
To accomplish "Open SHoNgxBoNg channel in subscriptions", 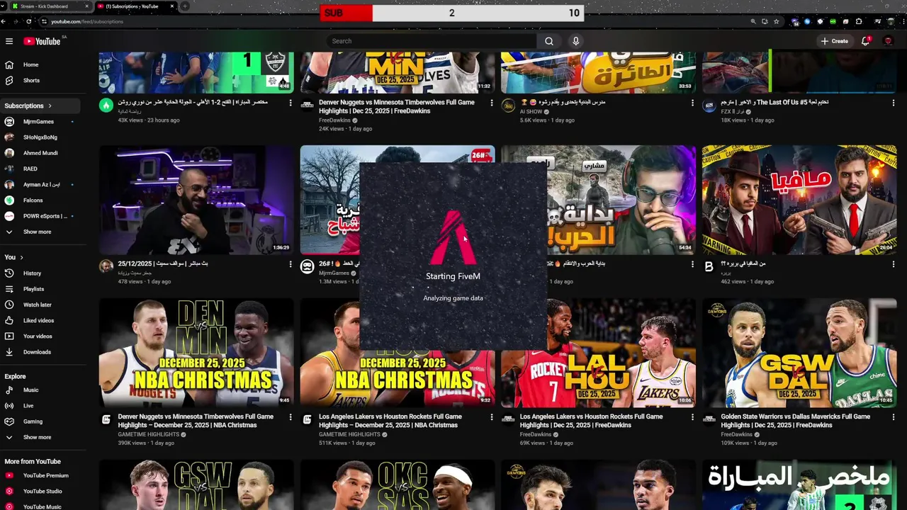I will (x=40, y=137).
